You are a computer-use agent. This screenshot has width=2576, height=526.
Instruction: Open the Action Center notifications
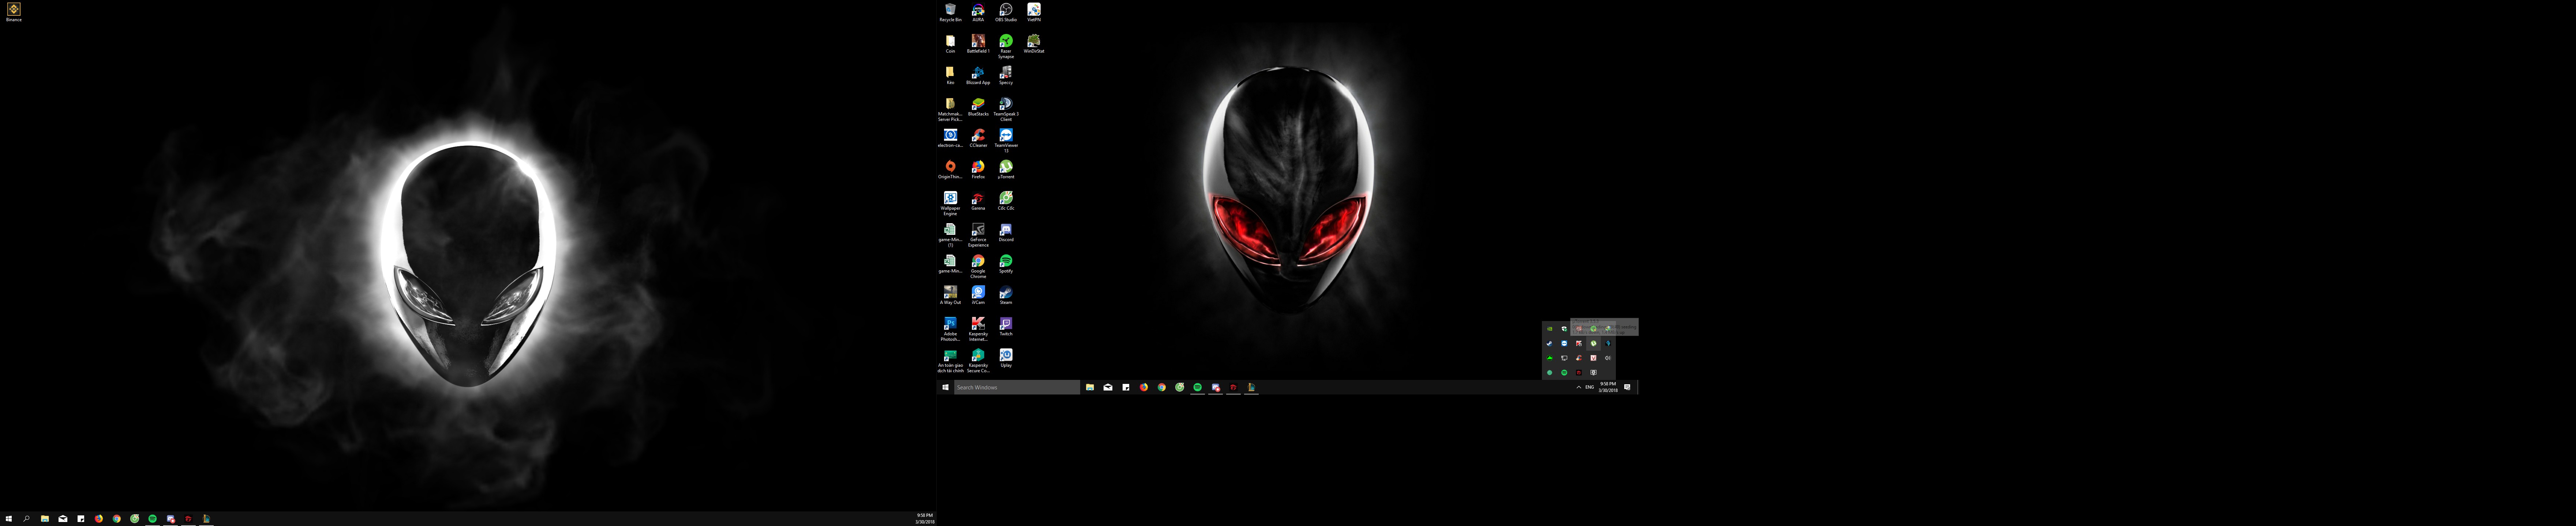(1627, 387)
